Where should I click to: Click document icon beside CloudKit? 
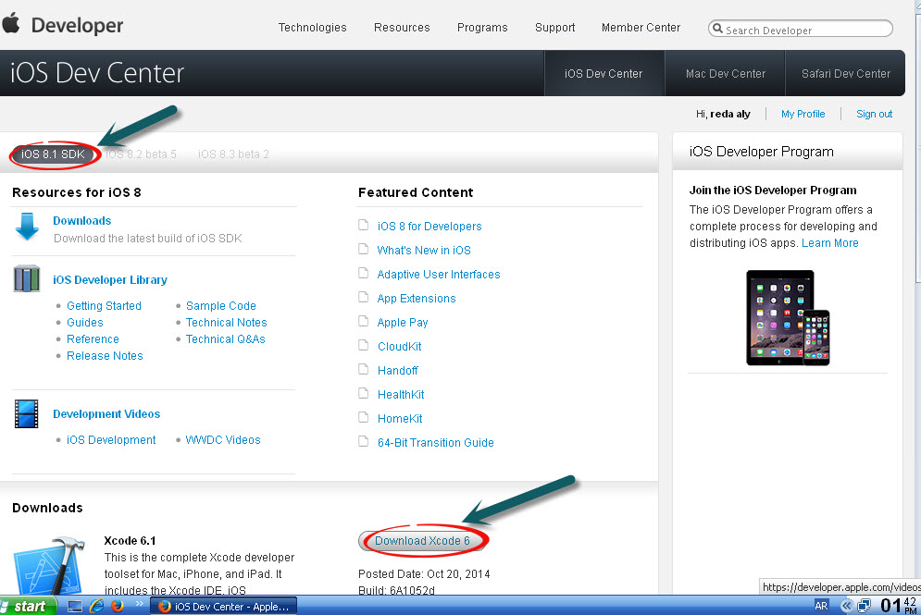pos(364,346)
